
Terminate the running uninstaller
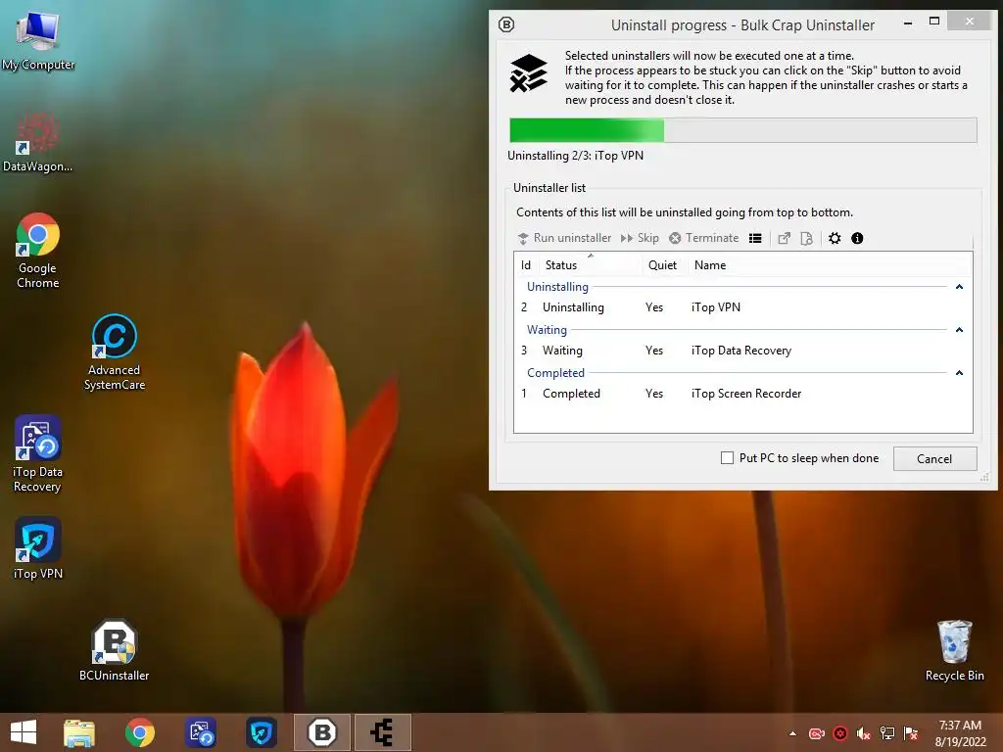pyautogui.click(x=703, y=238)
